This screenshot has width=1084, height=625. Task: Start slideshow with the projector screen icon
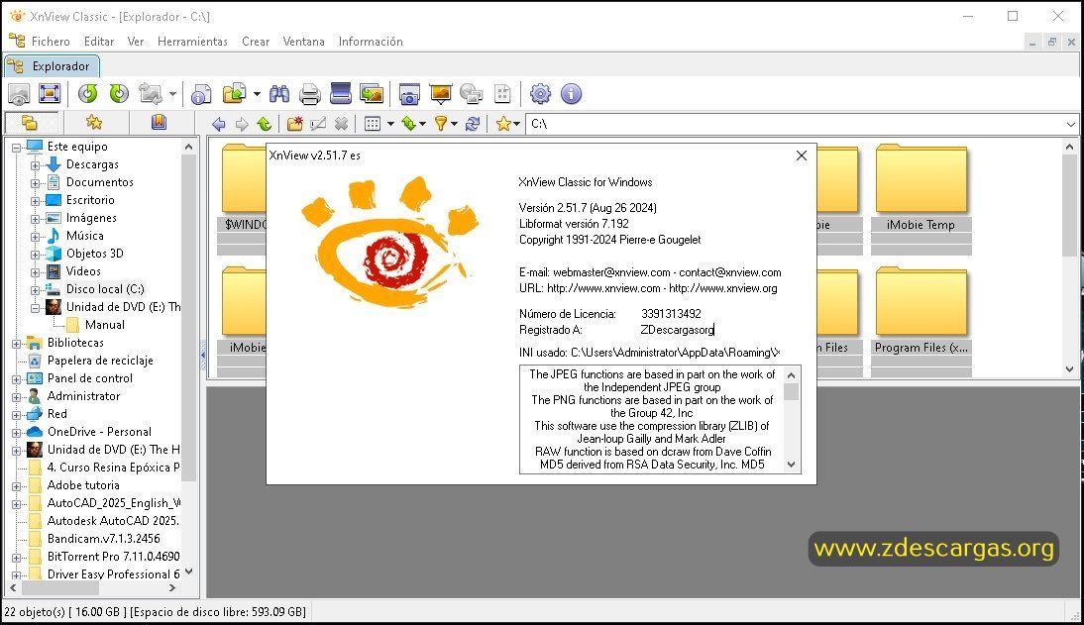[440, 93]
